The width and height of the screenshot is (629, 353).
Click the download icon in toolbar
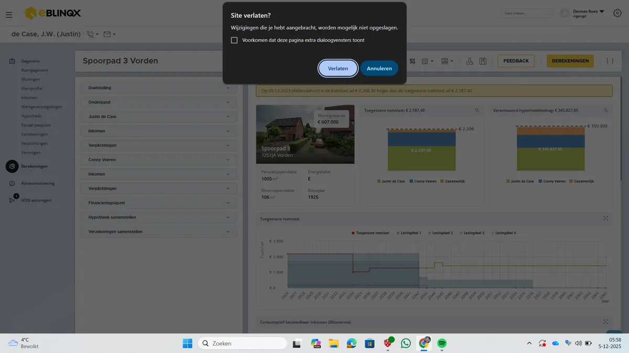point(470,61)
